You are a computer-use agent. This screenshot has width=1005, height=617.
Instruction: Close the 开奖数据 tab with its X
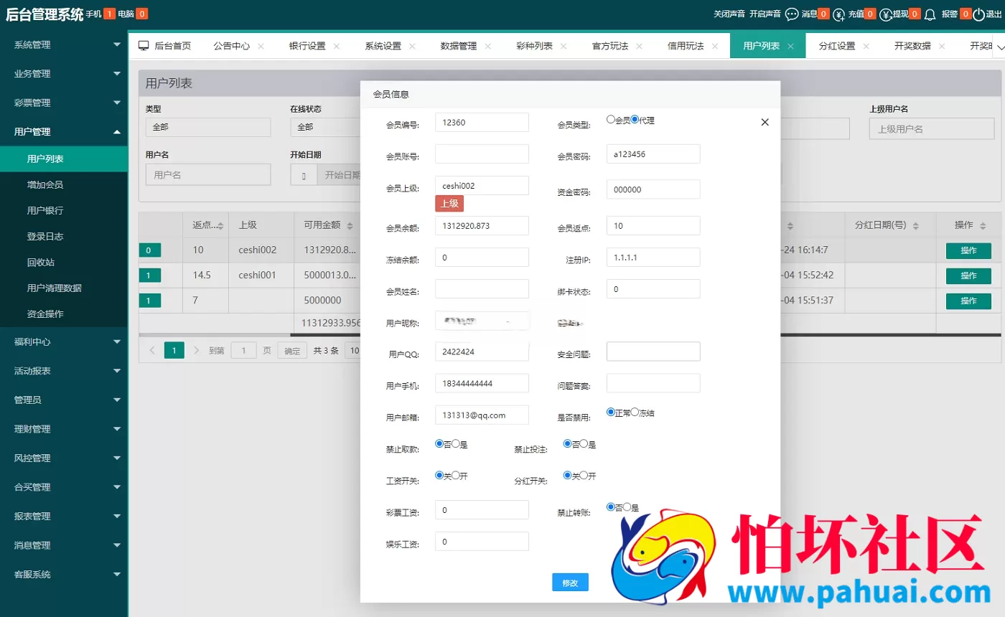942,46
